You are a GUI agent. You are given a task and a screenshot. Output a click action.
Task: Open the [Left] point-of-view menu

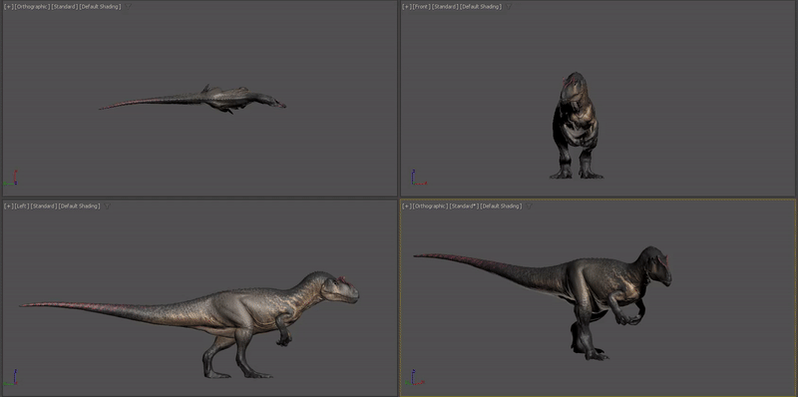click(x=22, y=206)
